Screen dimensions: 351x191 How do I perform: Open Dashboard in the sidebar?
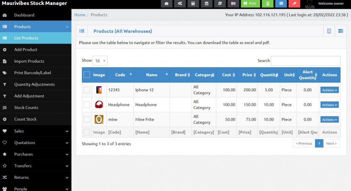point(36,15)
